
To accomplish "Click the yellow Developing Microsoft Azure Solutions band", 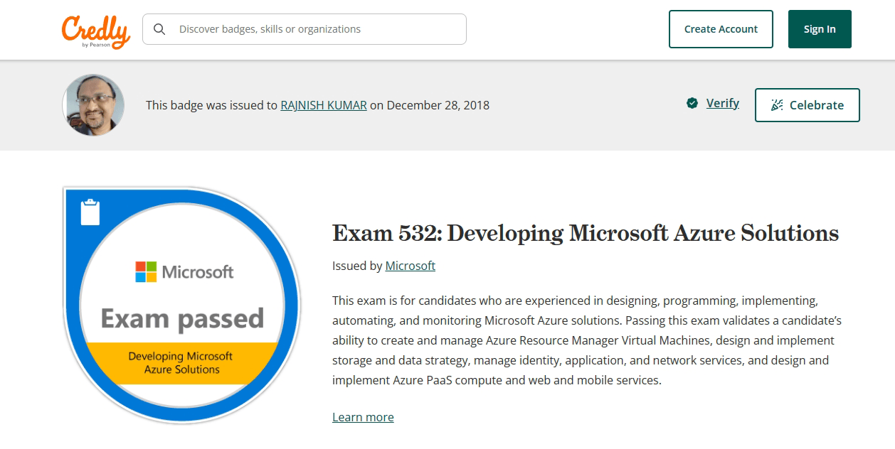I will 181,363.
